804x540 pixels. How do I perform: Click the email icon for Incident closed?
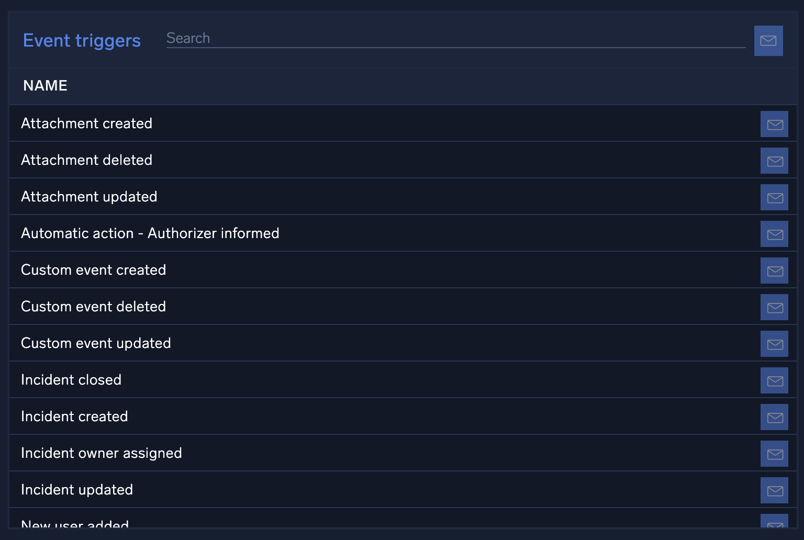[774, 380]
